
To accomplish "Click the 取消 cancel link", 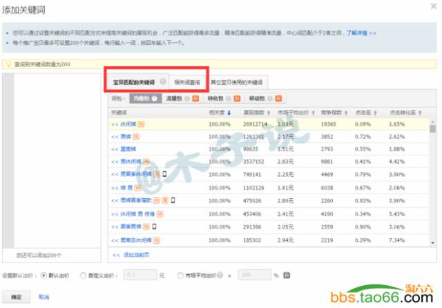I will 44,297.
